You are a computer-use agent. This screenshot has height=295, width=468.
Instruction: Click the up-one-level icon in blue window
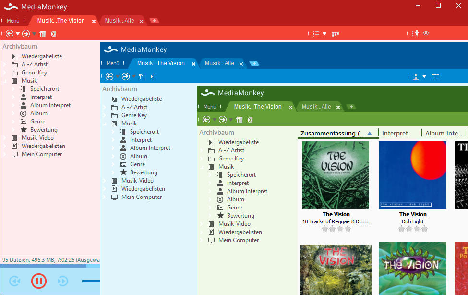tap(142, 76)
